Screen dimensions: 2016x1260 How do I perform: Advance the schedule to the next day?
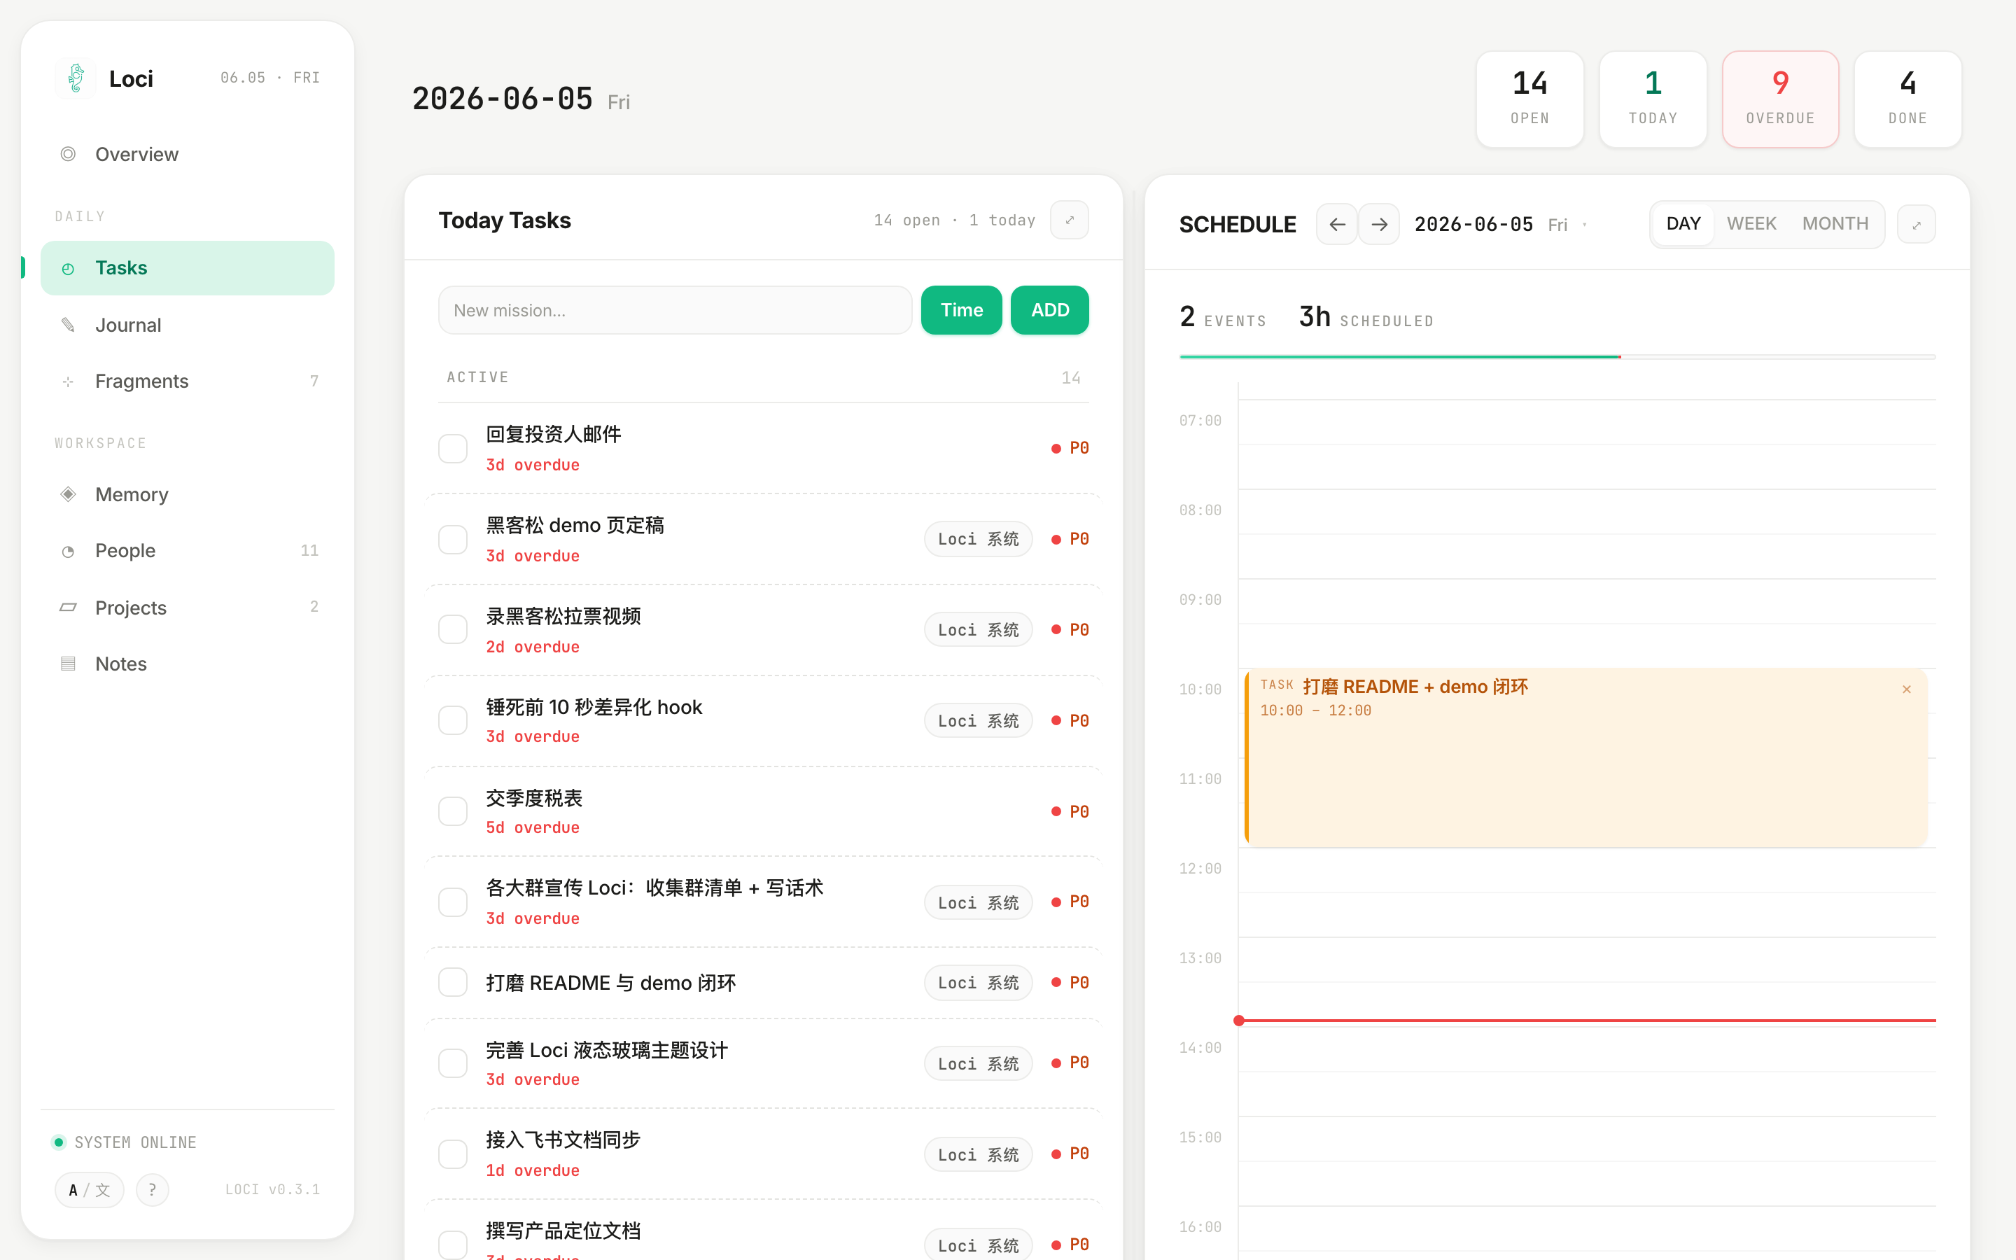[x=1380, y=224]
